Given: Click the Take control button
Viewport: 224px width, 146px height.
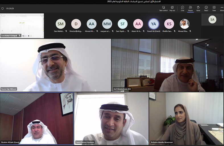Looking at the screenshot, I should (163, 8).
